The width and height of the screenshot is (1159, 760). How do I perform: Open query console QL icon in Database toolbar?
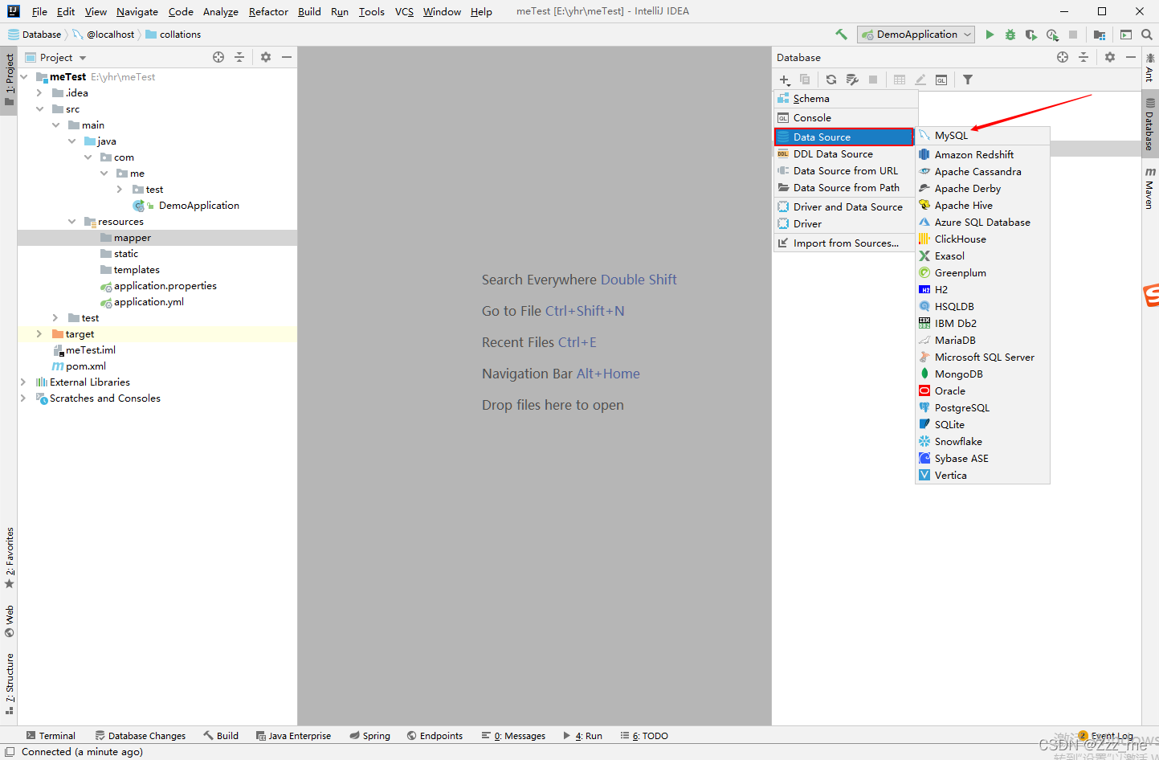(x=941, y=80)
